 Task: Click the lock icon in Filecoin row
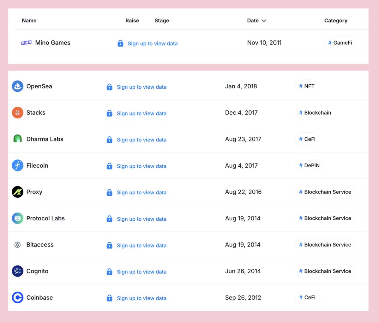[109, 166]
